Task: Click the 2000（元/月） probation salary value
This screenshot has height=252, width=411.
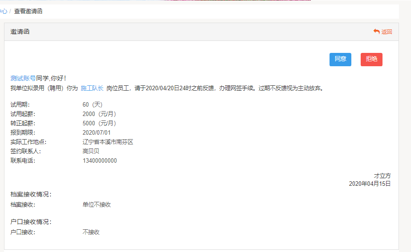Action: pos(100,114)
